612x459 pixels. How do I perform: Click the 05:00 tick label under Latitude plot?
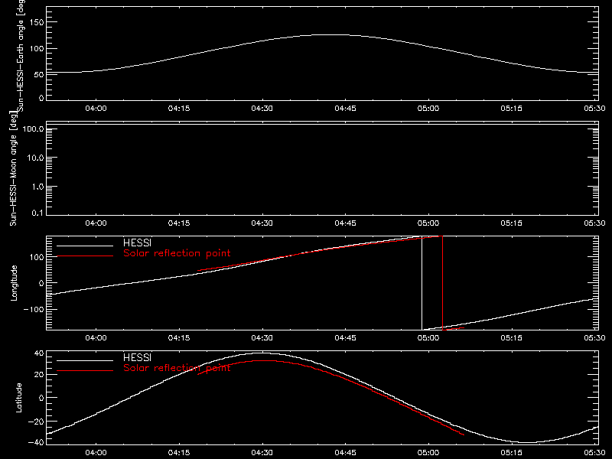(x=428, y=452)
